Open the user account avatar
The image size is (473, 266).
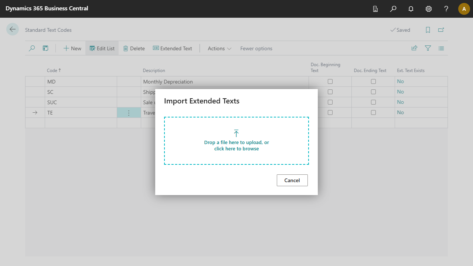(464, 9)
